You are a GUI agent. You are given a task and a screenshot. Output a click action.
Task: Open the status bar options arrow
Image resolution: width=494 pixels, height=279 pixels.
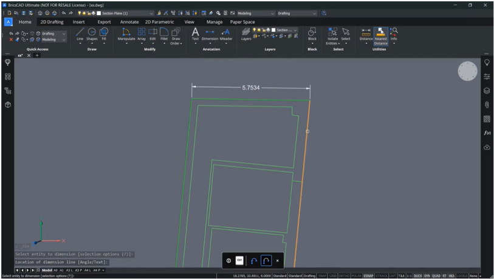[481, 276]
